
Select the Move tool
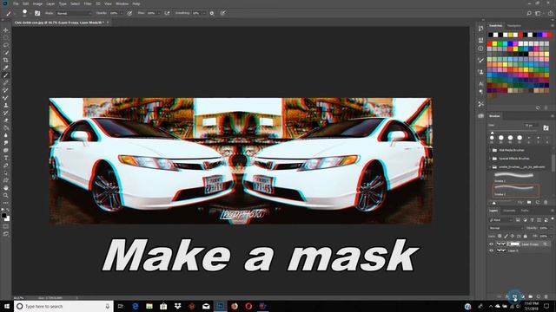(6, 30)
